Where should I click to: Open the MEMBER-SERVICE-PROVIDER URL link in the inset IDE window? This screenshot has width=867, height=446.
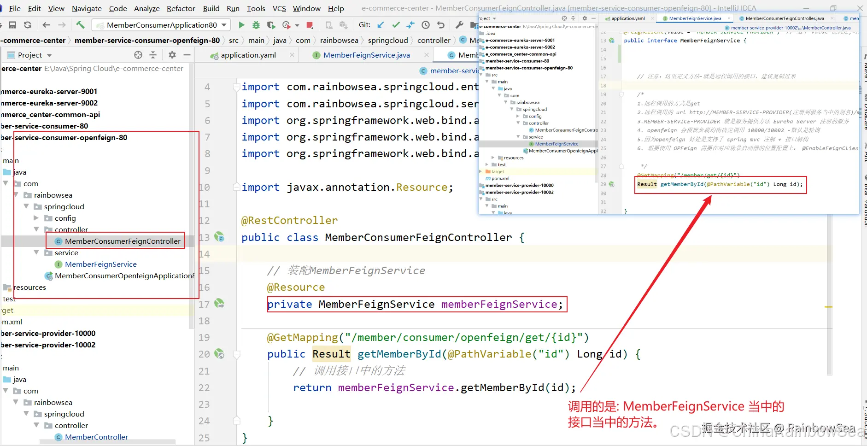739,112
